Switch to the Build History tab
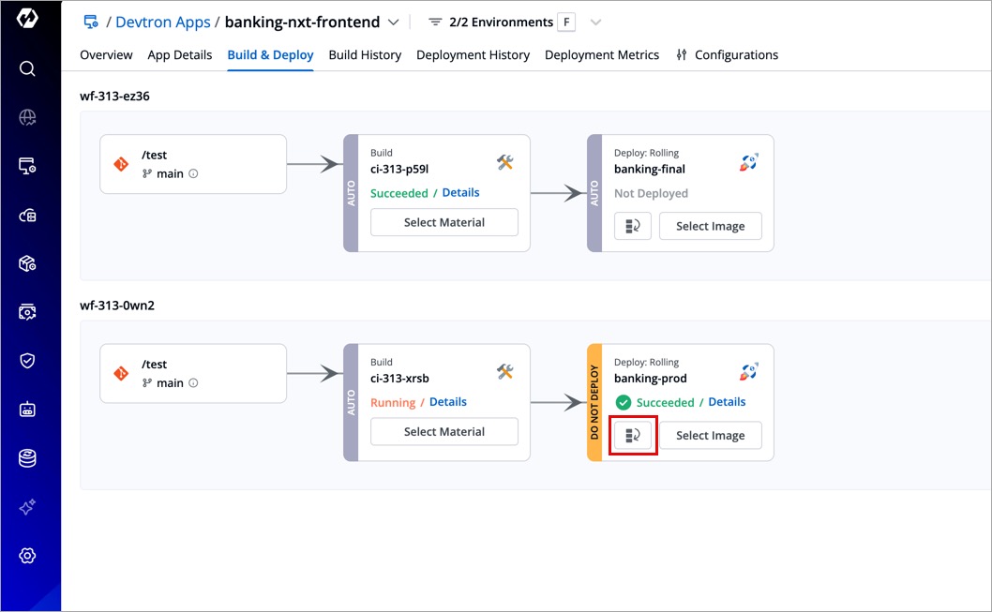The width and height of the screenshot is (992, 612). click(x=365, y=55)
